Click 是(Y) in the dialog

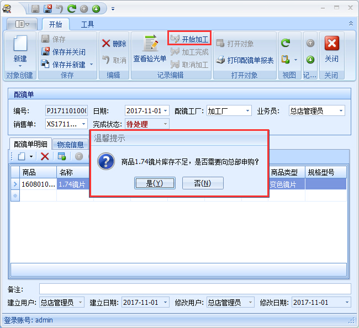(x=155, y=183)
